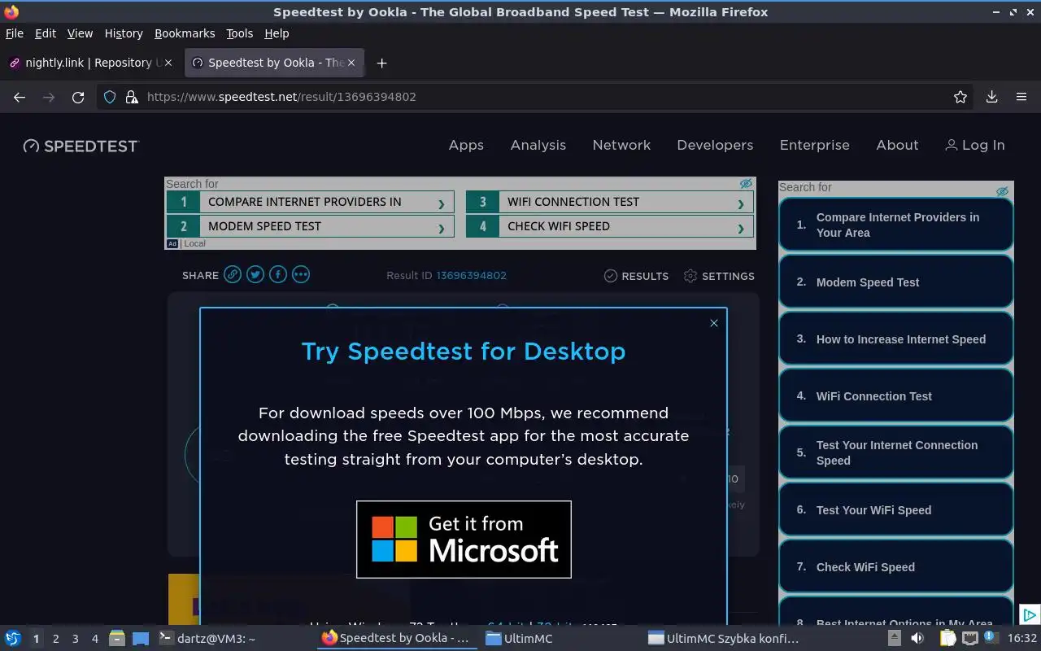1041x651 pixels.
Task: Open the About navigation item
Action: pos(897,145)
